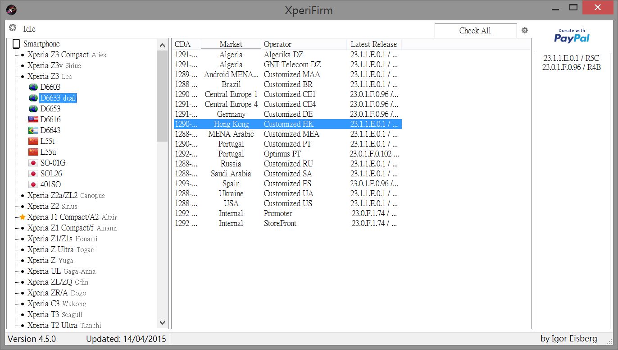
Task: Click Version 4.5.0 in status bar
Action: click(32, 339)
